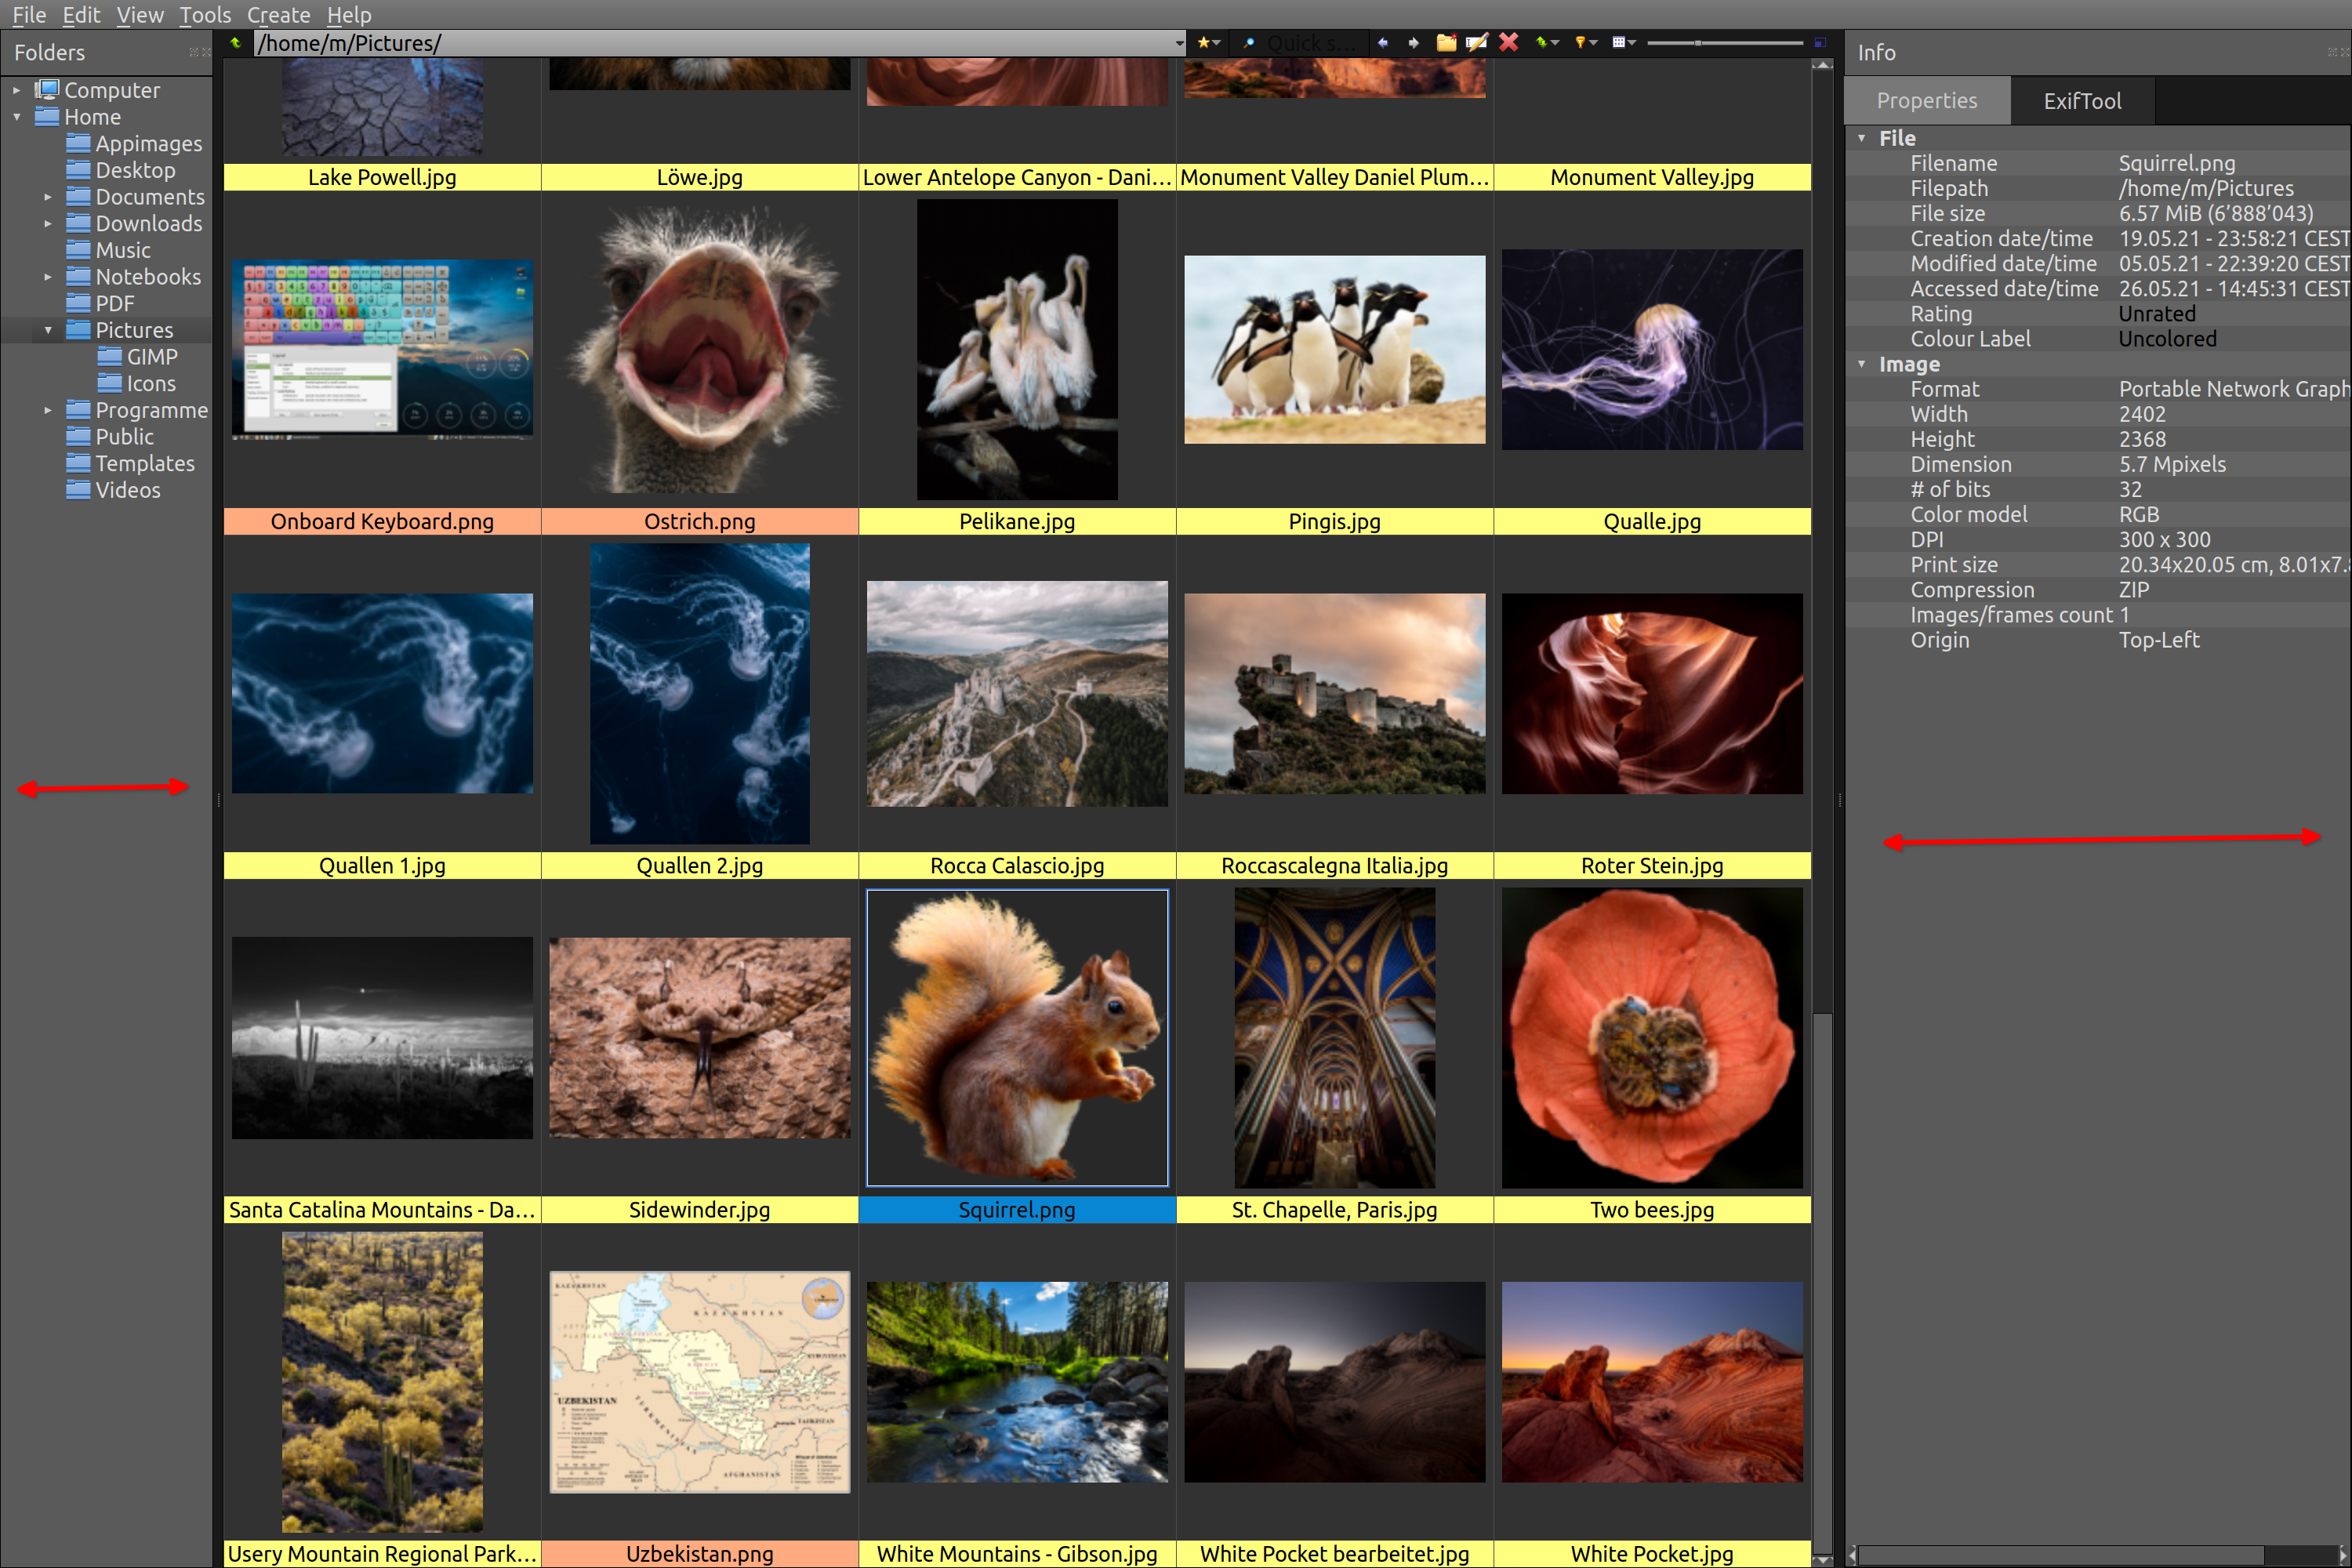Collapse the Image properties section

click(1862, 364)
